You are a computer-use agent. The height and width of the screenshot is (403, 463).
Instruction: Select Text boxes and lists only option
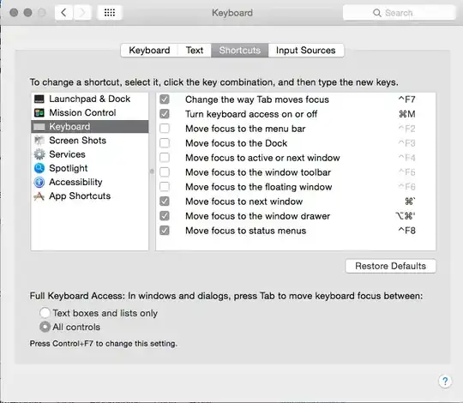pos(45,313)
